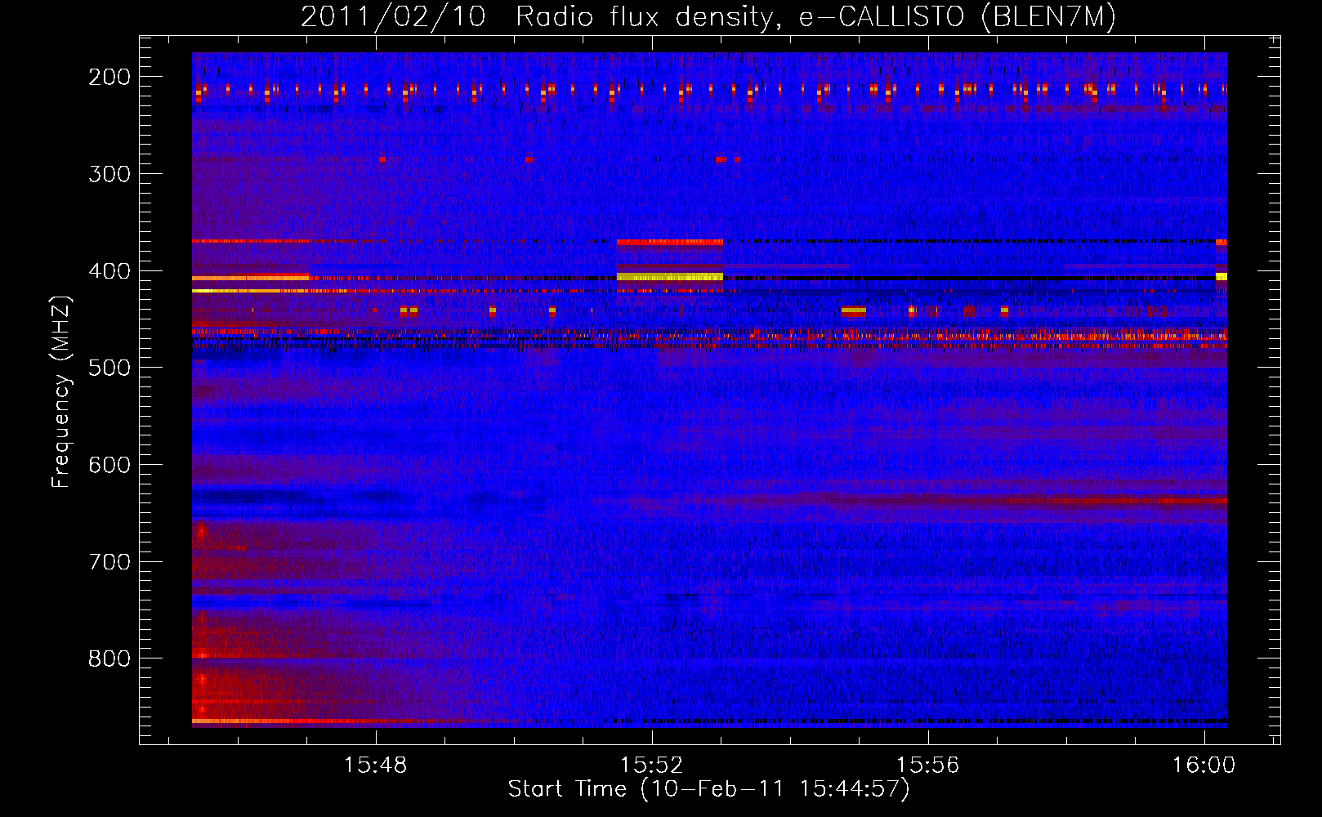The image size is (1322, 817).
Task: Click the '600' frequency tick label
Action: (x=109, y=465)
